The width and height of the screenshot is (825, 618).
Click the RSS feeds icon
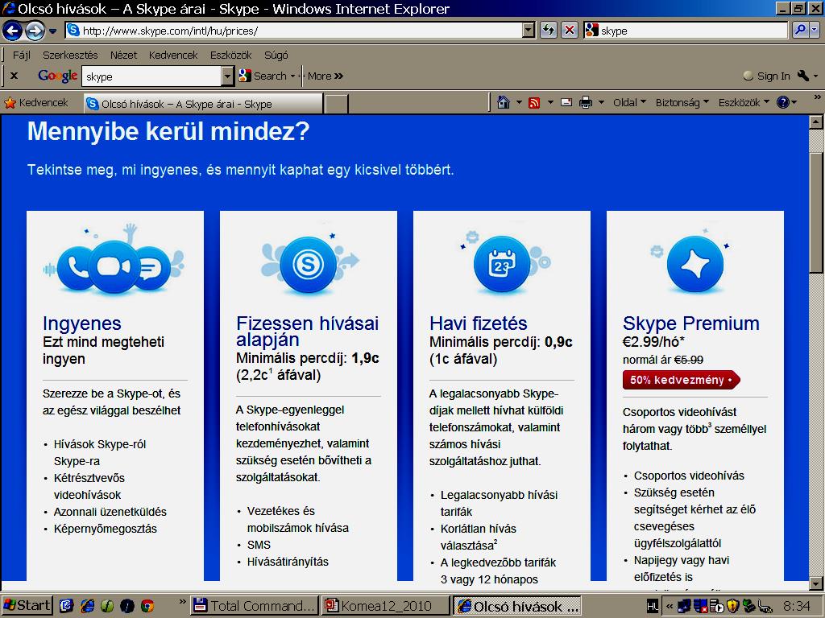pos(534,103)
